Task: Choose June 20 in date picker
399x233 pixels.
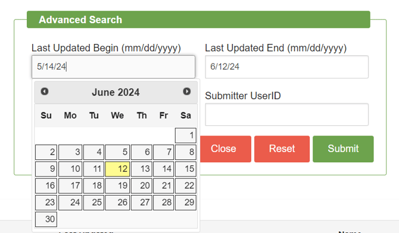Action: [142, 185]
